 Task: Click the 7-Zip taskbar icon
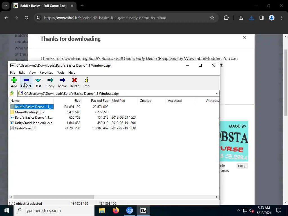tap(143, 210)
